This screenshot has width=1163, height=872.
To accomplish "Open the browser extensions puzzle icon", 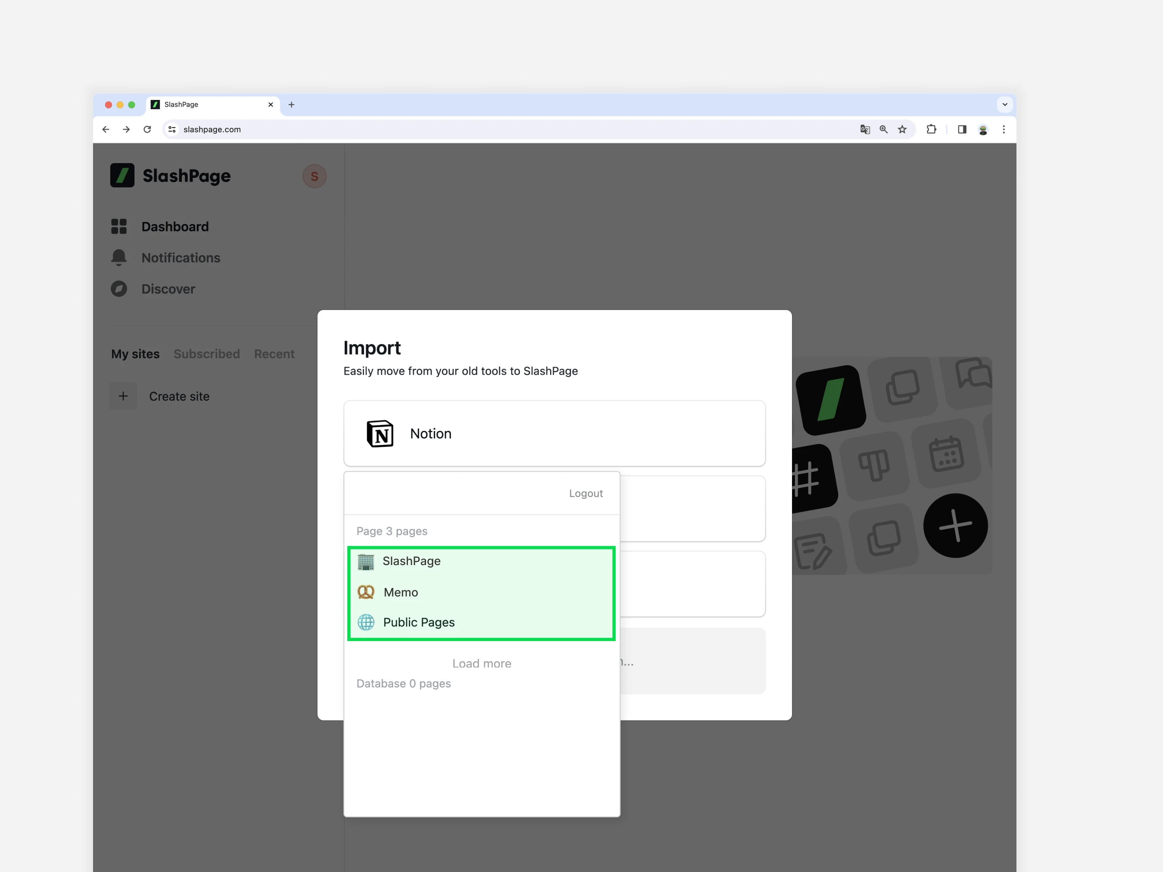I will [931, 129].
